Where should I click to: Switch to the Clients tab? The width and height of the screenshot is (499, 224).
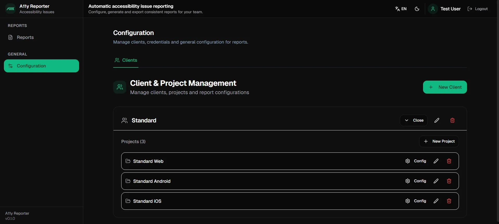[126, 60]
